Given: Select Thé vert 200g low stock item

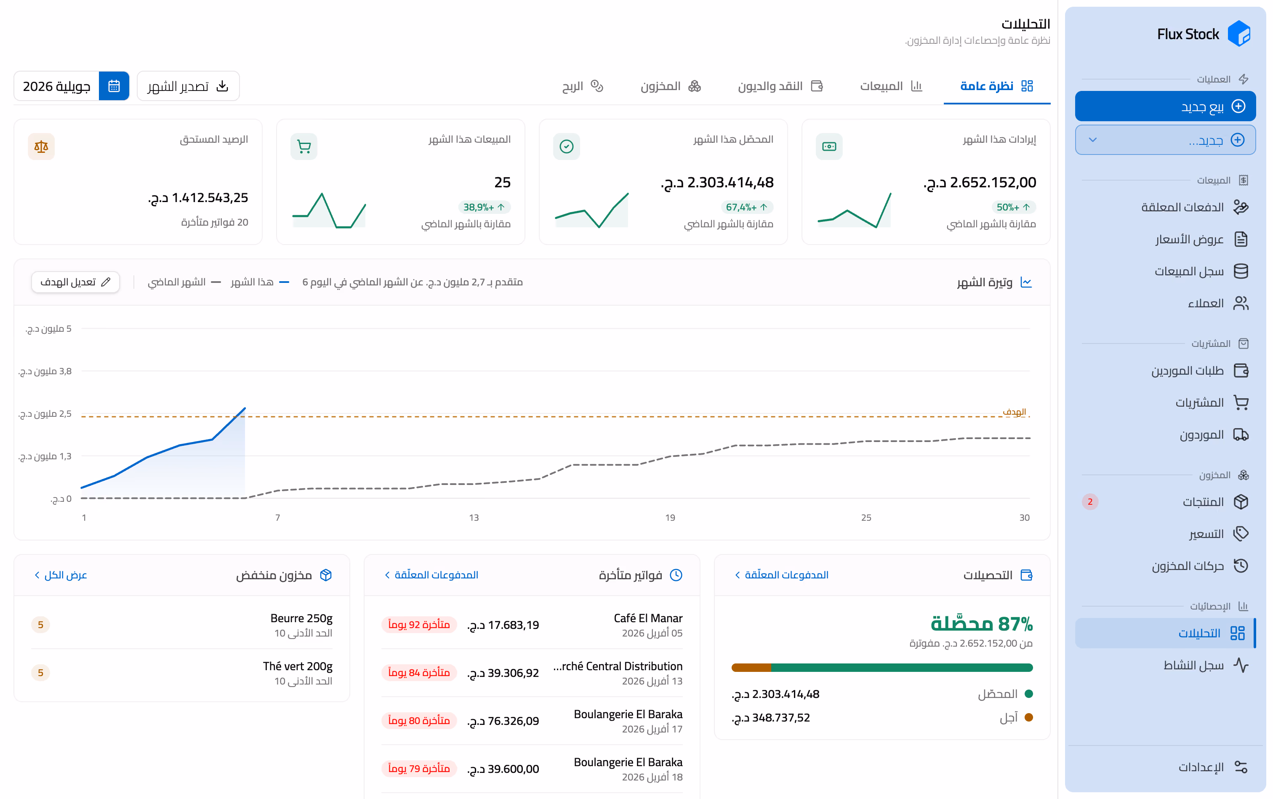Looking at the screenshot, I should [181, 673].
